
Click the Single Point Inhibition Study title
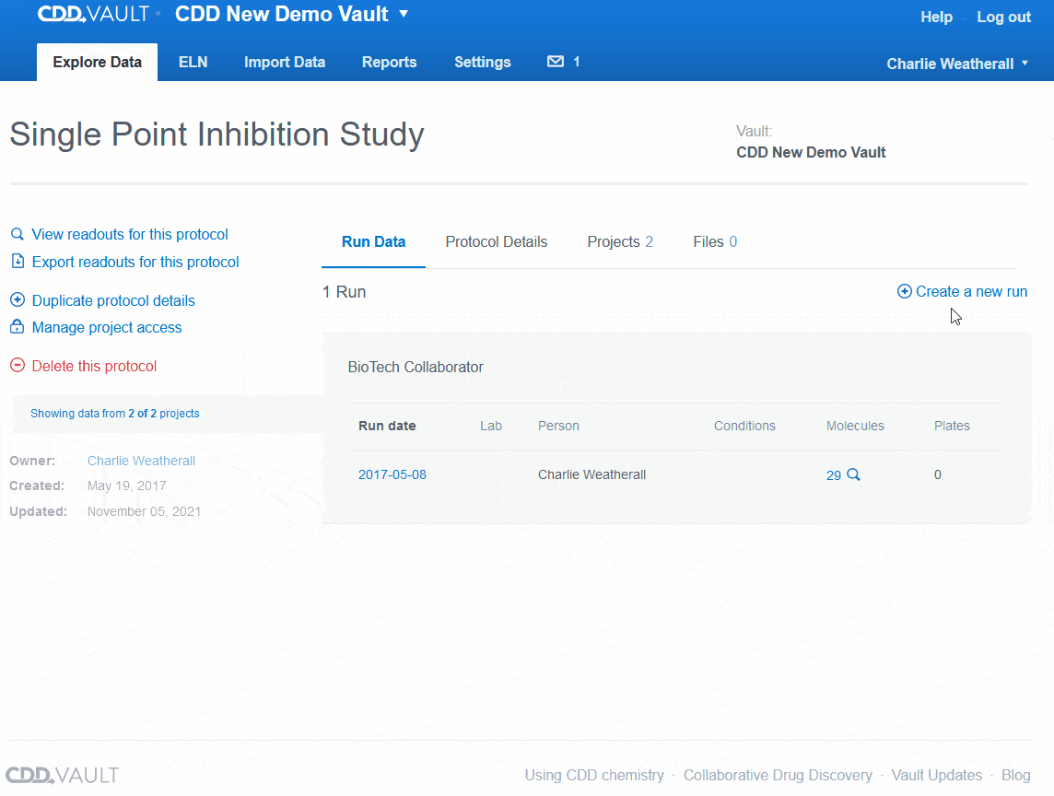point(217,134)
